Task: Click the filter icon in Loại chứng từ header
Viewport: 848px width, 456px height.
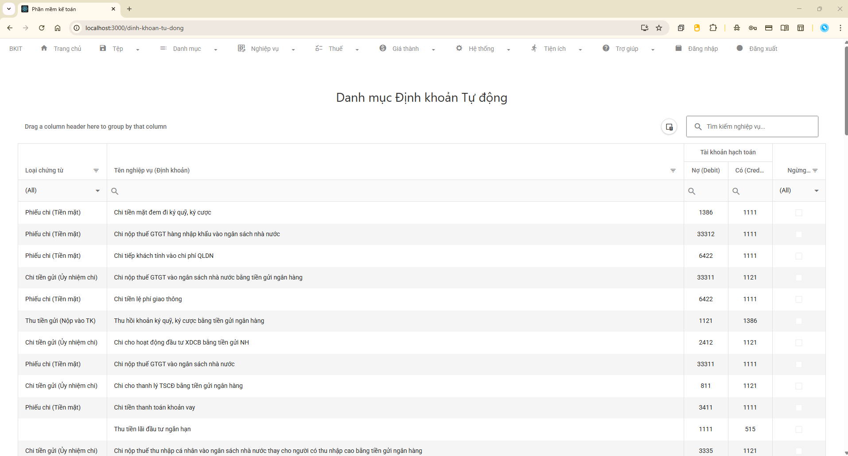Action: tap(96, 171)
